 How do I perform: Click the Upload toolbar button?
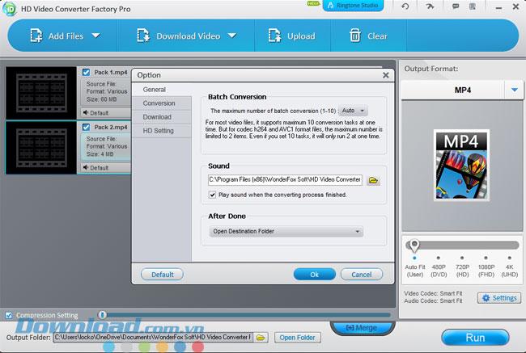291,36
